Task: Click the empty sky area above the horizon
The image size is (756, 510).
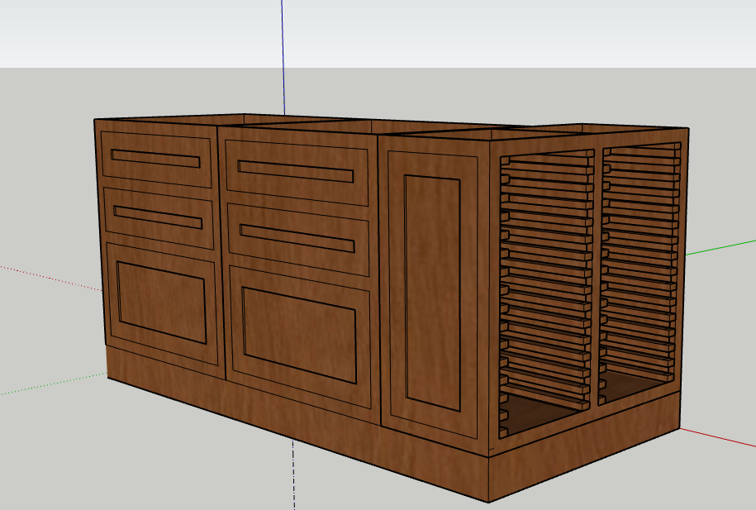Action: point(496,33)
